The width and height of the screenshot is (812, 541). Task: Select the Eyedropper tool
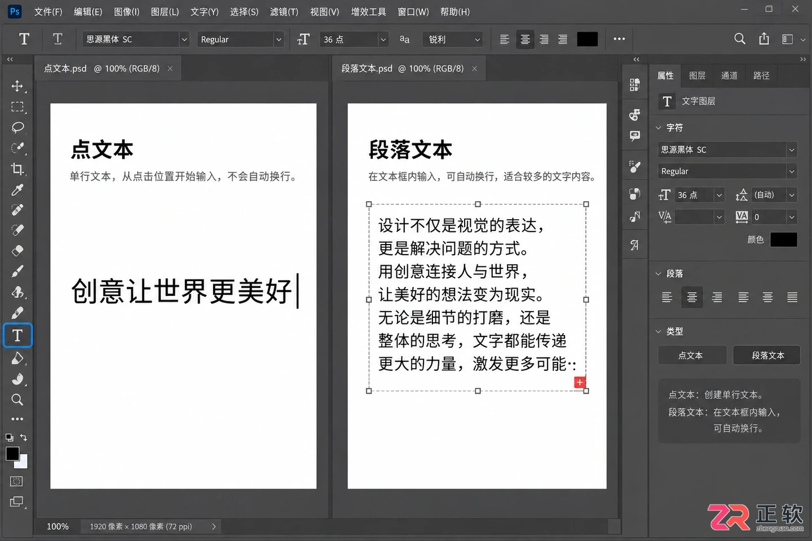(x=17, y=189)
